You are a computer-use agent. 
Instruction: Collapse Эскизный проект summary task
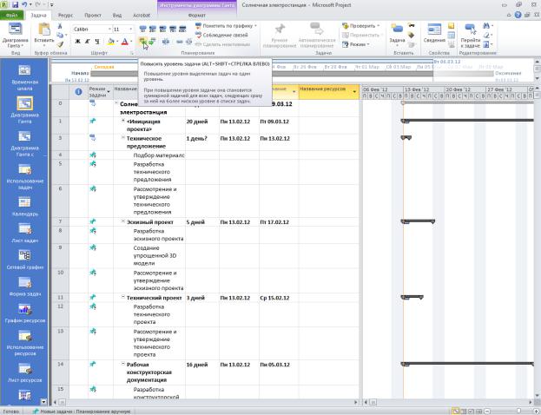(122, 221)
